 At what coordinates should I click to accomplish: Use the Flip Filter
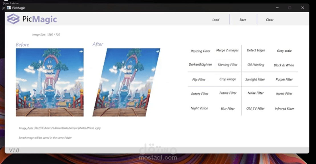click(x=199, y=80)
